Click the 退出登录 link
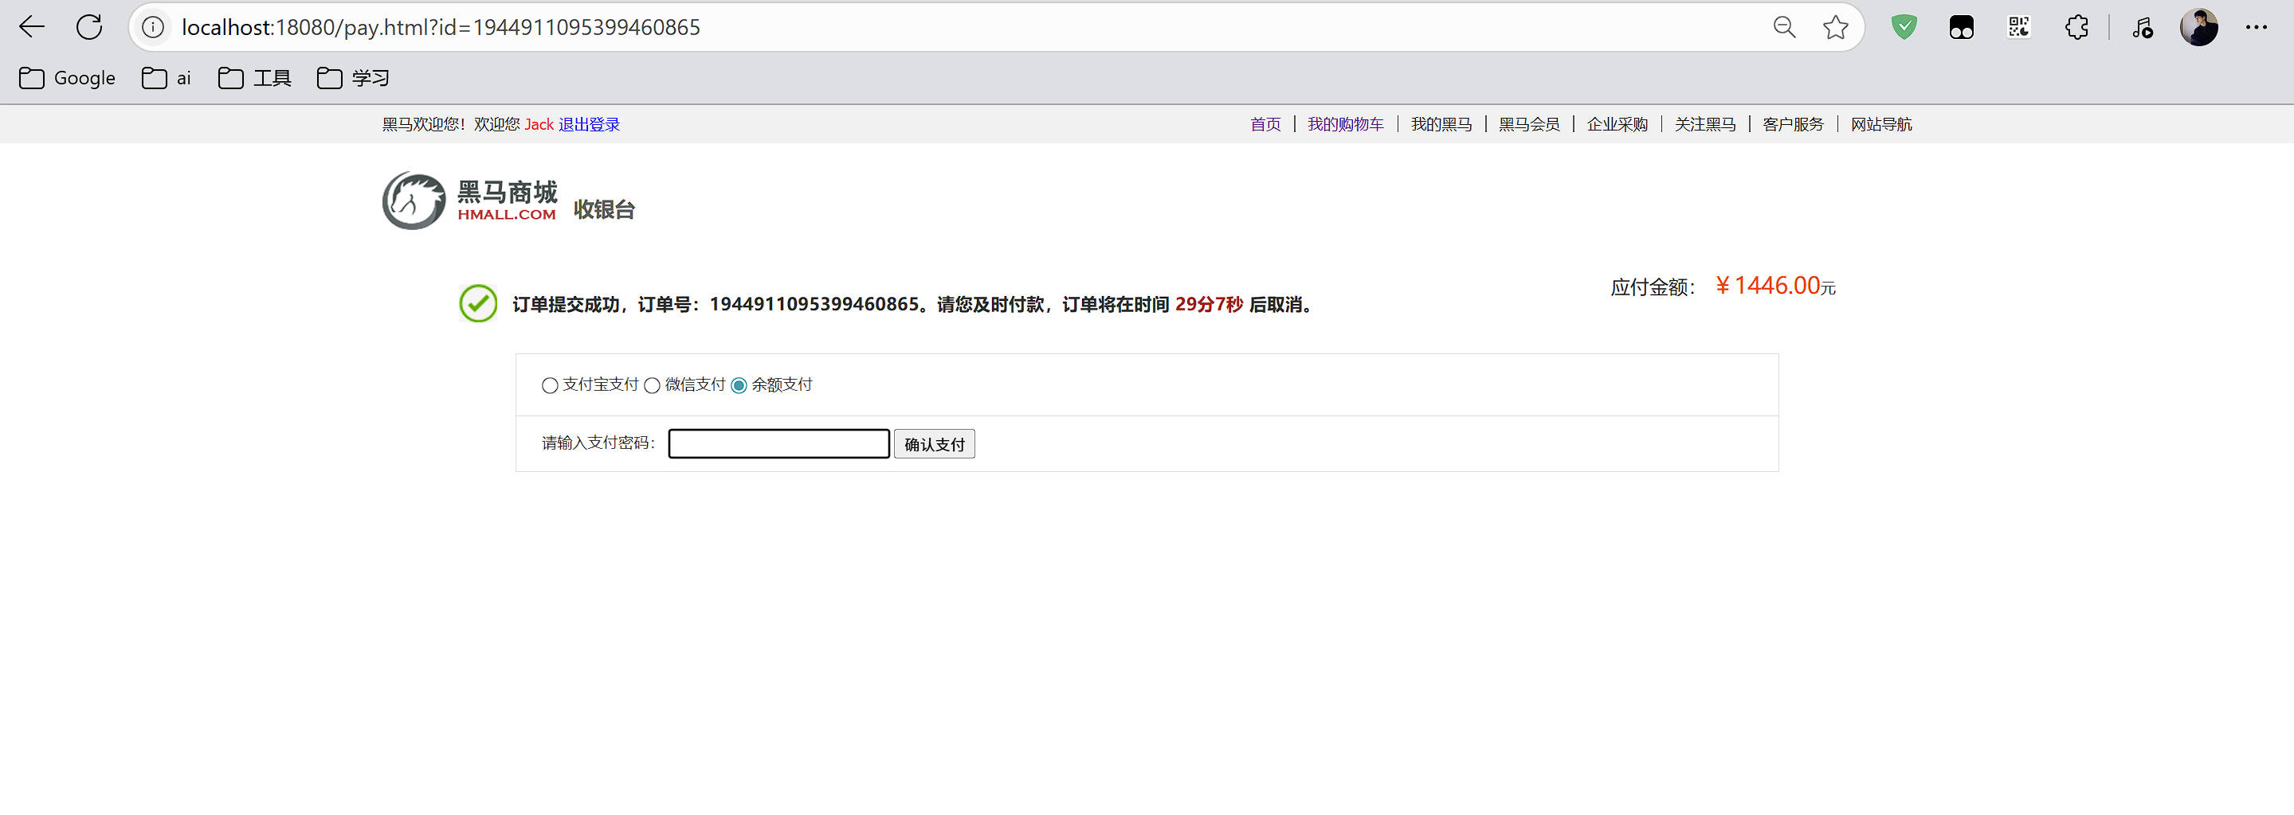2294x815 pixels. coord(589,125)
